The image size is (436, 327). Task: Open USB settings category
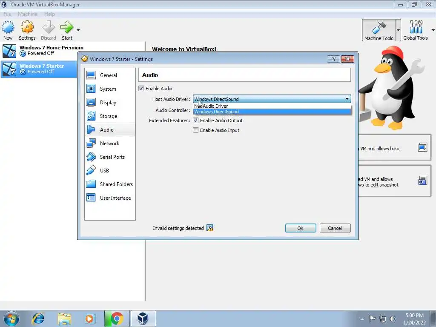coord(110,170)
